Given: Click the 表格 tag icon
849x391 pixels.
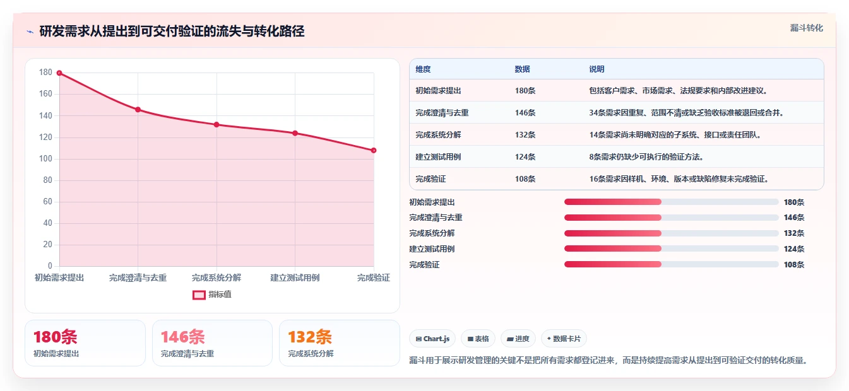Looking at the screenshot, I should click(x=470, y=339).
